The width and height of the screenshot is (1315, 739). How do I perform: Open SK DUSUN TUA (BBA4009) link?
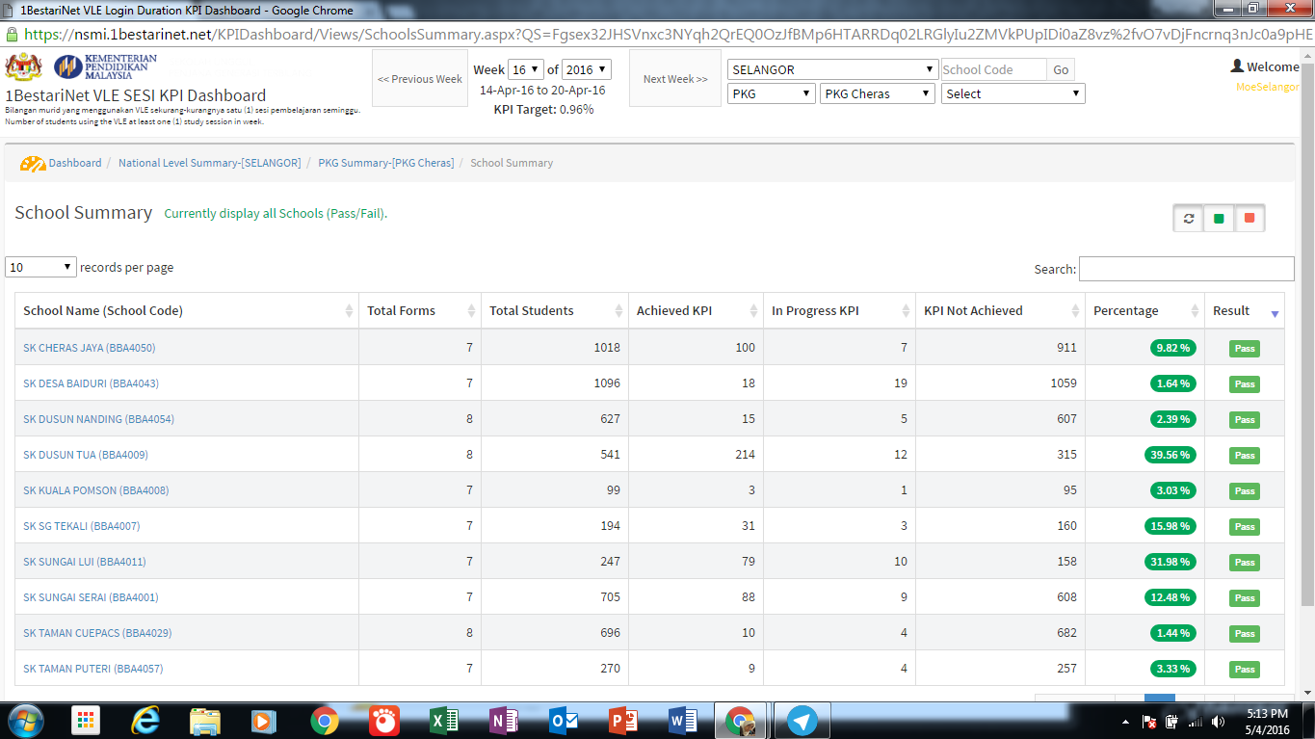(86, 455)
